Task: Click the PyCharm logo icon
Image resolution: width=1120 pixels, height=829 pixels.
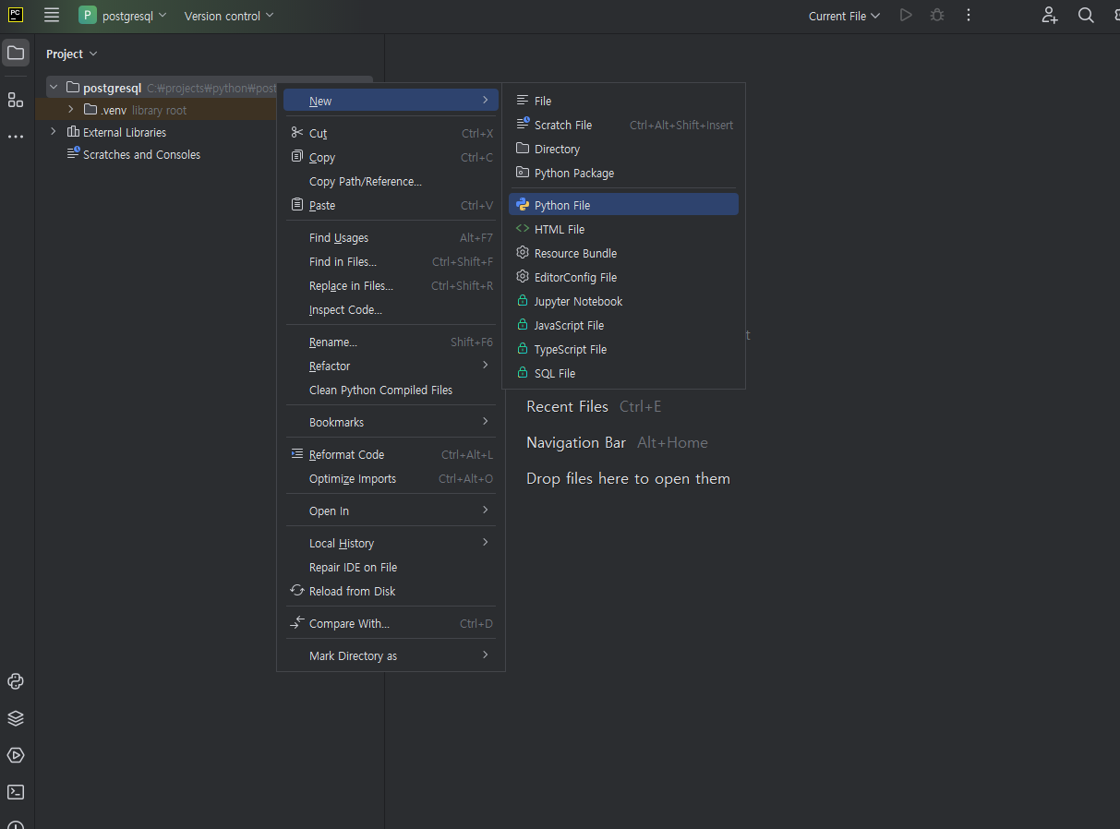Action: (x=16, y=15)
